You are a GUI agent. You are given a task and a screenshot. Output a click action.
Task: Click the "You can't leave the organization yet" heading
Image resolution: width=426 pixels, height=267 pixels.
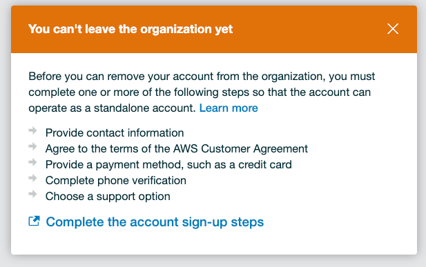coord(130,29)
